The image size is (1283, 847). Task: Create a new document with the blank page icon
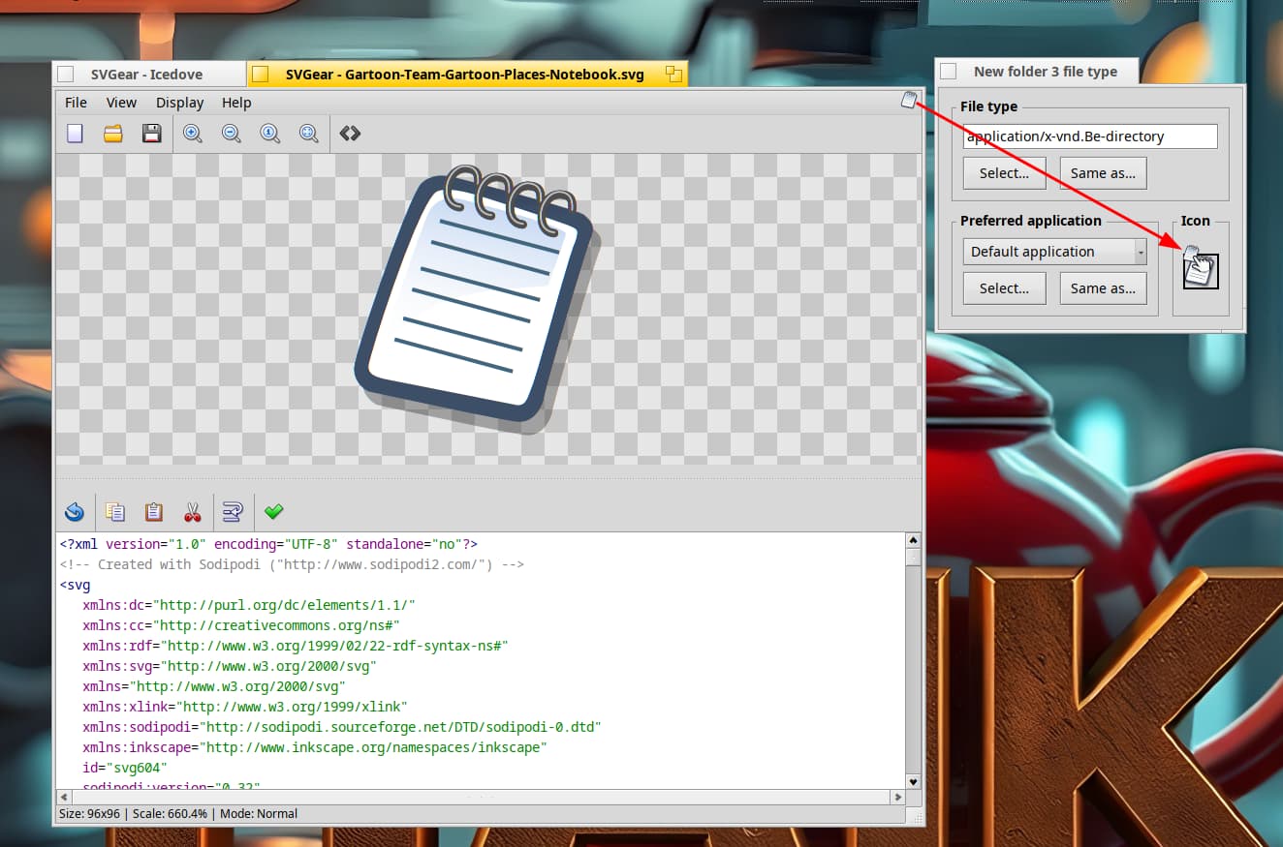(x=75, y=134)
